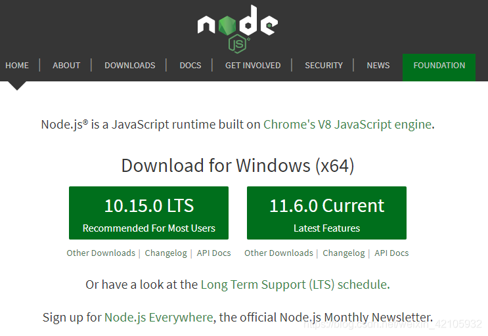Open Other Downloads under the Current button
Viewport: 488px width, 336px height.
click(x=278, y=253)
